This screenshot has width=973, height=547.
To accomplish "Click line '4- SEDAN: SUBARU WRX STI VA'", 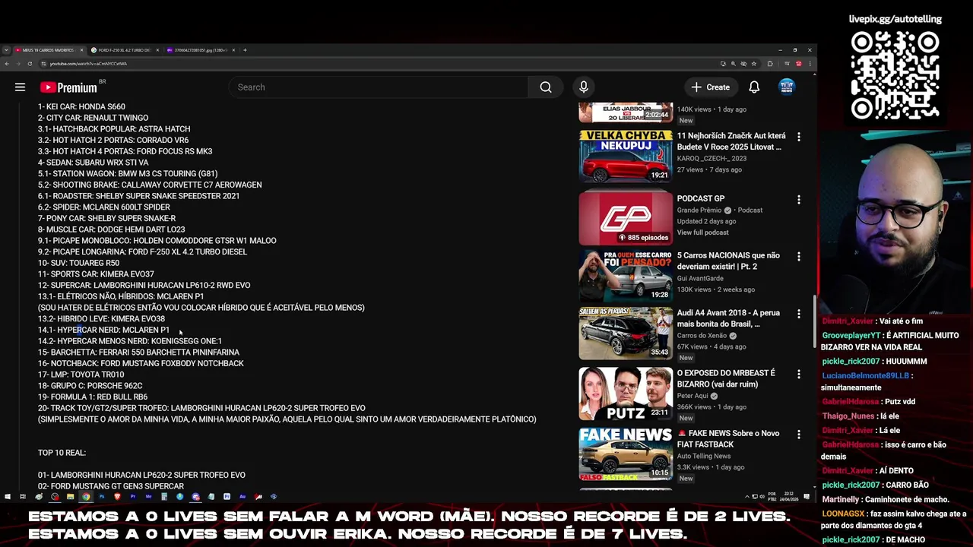I will [x=93, y=163].
